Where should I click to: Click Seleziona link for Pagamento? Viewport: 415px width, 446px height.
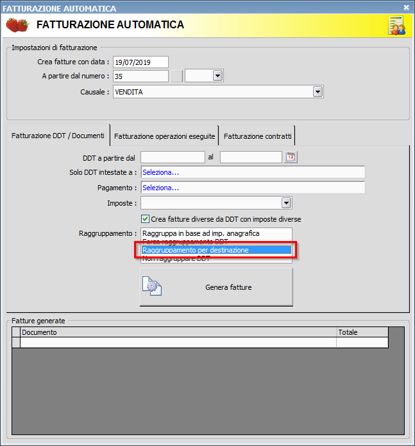point(160,188)
